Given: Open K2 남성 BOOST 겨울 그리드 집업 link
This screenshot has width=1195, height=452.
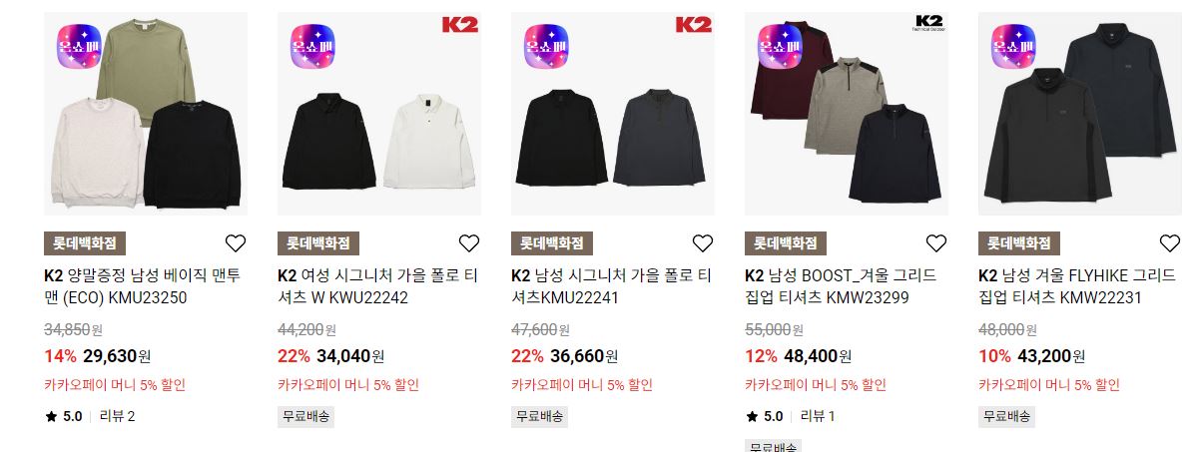Looking at the screenshot, I should tap(841, 286).
